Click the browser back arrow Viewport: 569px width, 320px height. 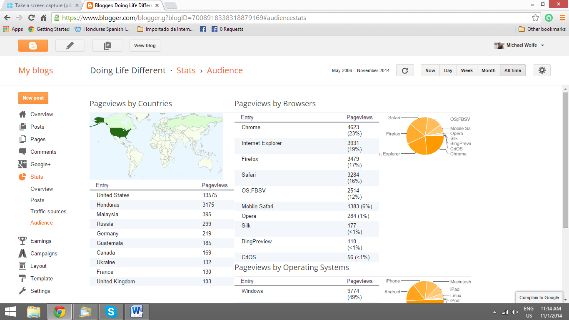7,18
